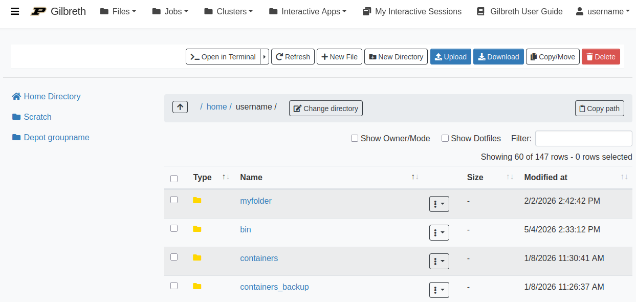Open the actions dropdown for containers_backup
The width and height of the screenshot is (636, 302).
pos(439,290)
